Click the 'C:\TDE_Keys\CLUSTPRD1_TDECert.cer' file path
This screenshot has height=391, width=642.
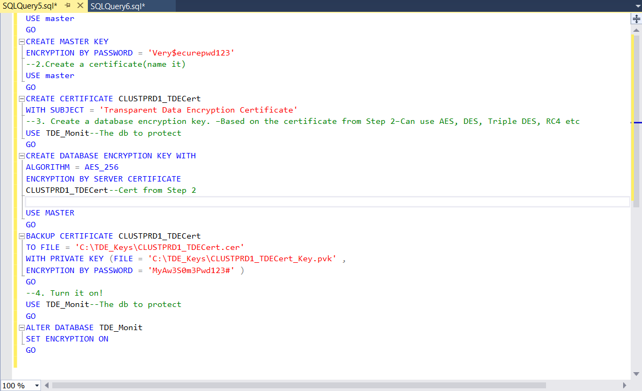pos(159,247)
